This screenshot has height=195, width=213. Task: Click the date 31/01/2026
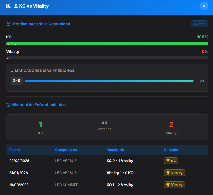(x=19, y=173)
